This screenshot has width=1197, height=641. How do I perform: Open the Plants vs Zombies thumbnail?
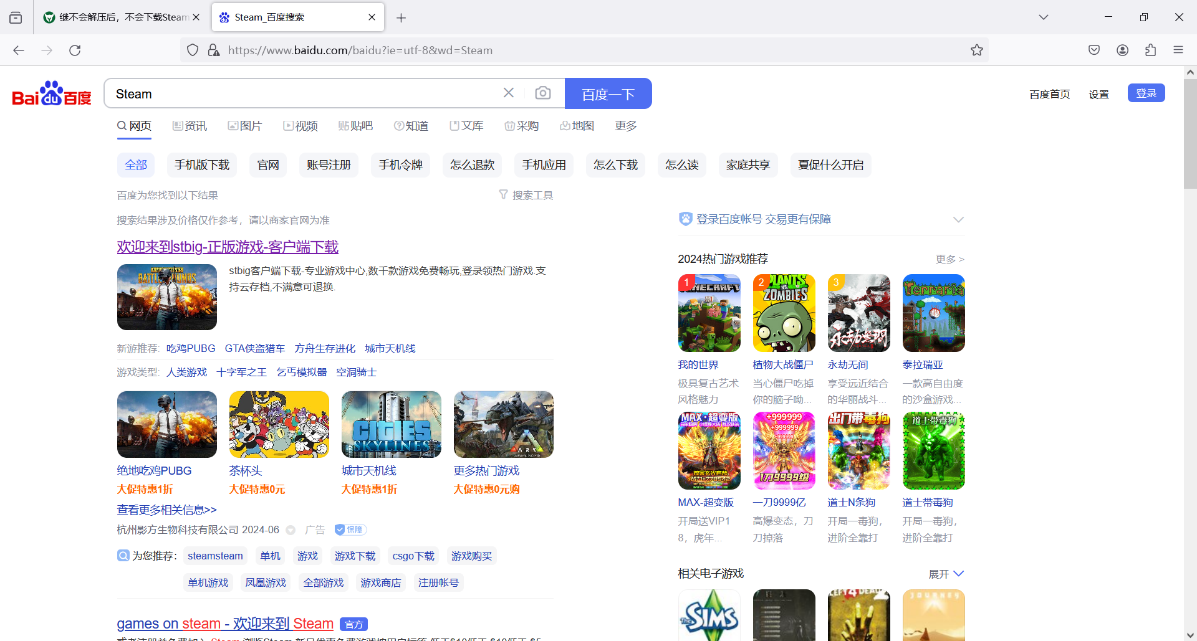point(784,313)
